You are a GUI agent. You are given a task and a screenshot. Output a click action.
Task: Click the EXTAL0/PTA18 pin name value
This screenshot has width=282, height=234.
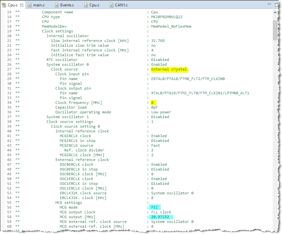pos(188,79)
